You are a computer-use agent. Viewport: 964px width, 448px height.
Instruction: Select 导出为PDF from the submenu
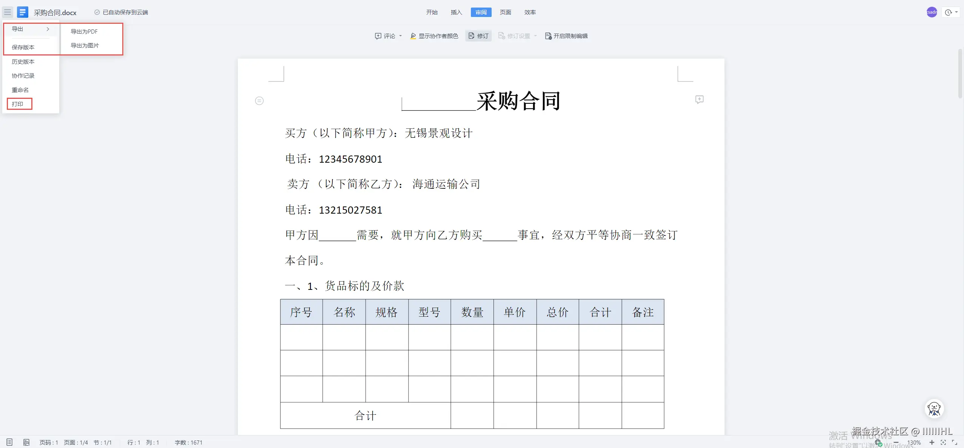pyautogui.click(x=84, y=31)
